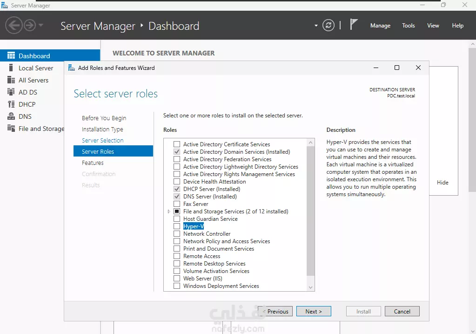Click the Server Manager window scrollbar thumb
Screen dimensions: 476x334
pyautogui.click(x=472, y=119)
